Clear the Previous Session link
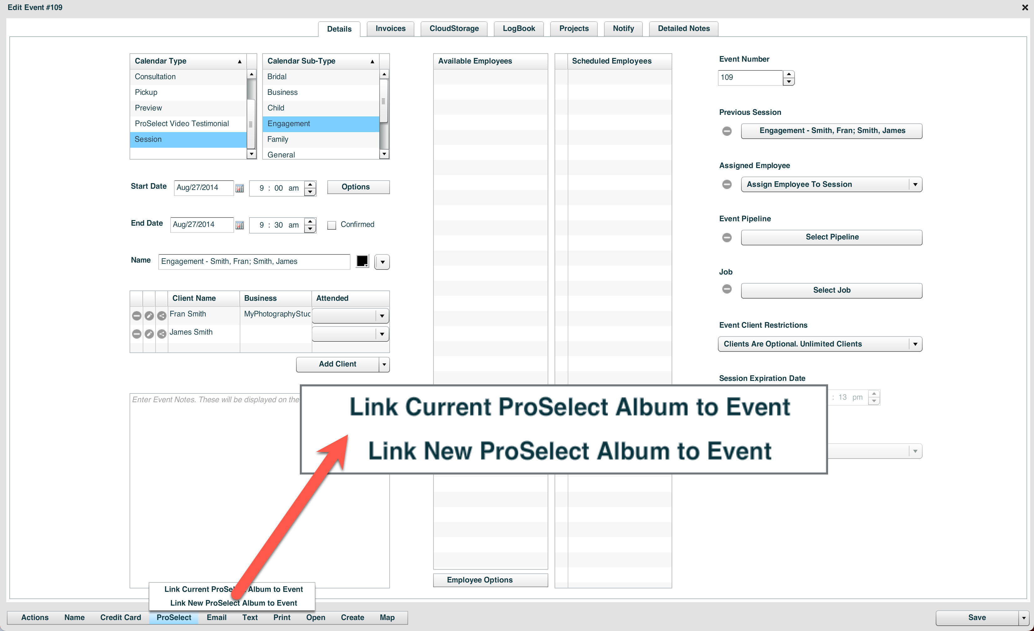 tap(727, 131)
